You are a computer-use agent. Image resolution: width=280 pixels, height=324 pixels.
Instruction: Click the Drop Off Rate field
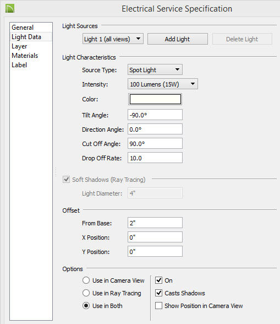[x=155, y=158]
